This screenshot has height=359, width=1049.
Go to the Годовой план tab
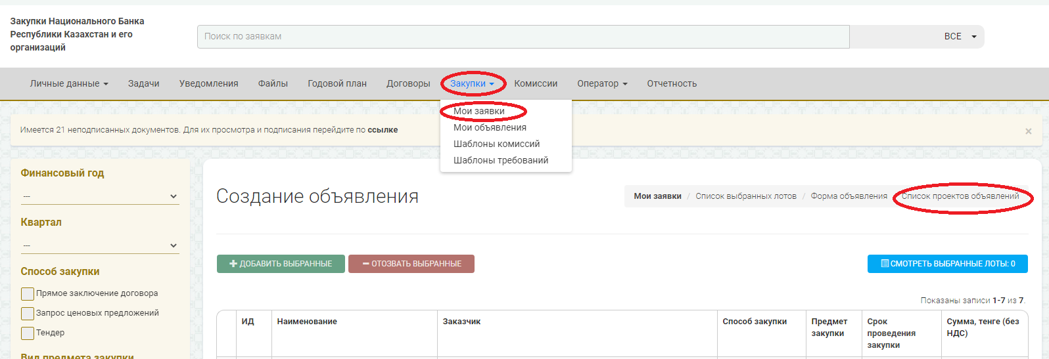click(337, 83)
